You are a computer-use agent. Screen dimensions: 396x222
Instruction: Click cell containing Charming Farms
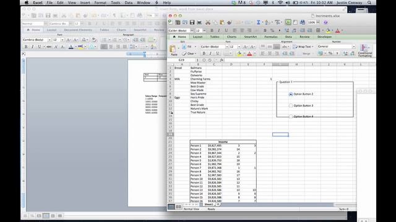pos(200,79)
